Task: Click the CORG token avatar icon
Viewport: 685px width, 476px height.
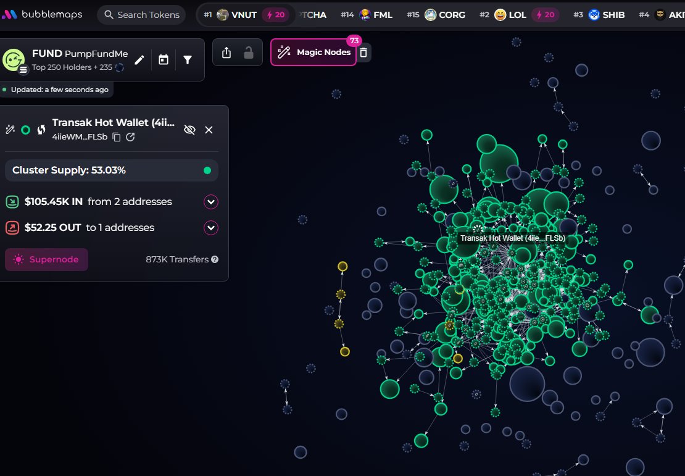Action: point(430,15)
